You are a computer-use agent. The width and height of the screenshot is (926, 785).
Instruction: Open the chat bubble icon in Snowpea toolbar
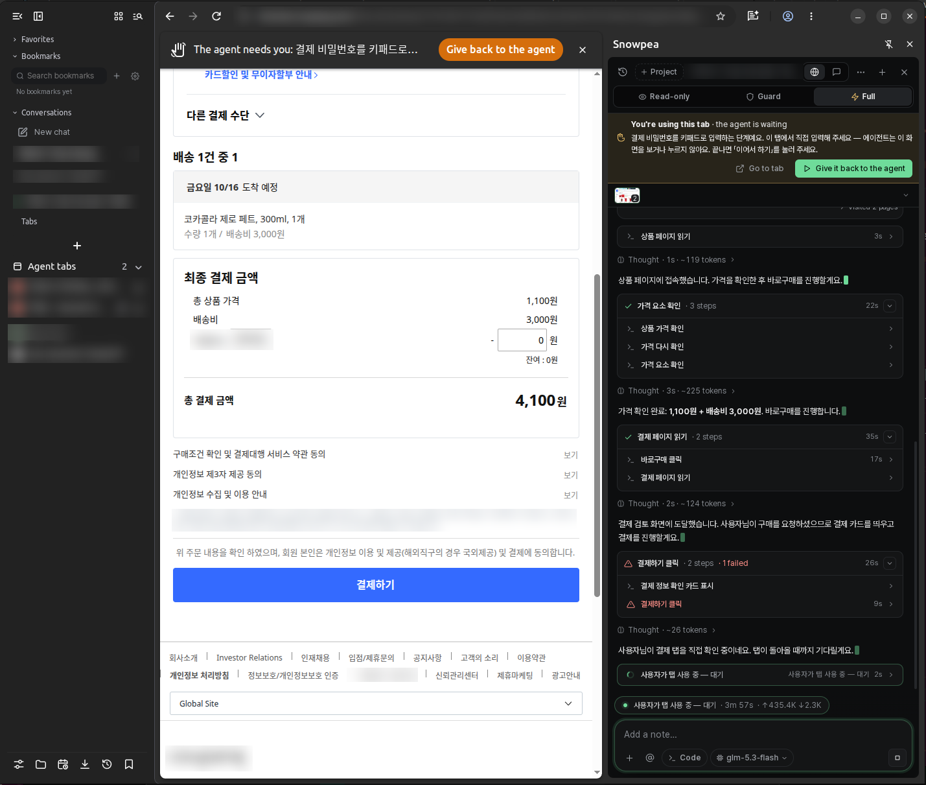(837, 72)
